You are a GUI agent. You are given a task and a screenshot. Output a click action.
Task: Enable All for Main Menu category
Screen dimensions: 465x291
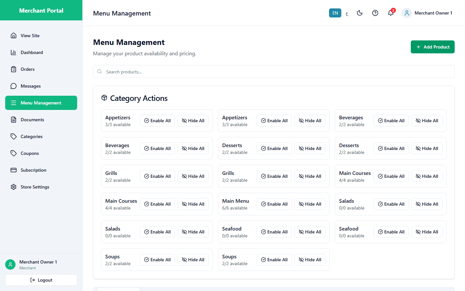(274, 204)
